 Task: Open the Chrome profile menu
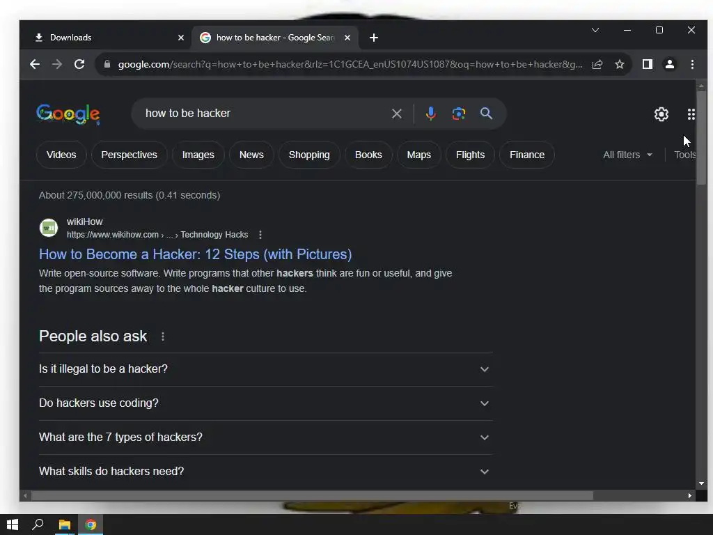coord(669,64)
